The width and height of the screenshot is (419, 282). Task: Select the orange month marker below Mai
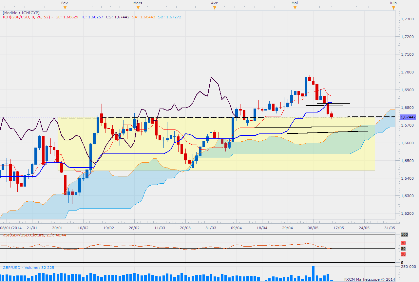295,8
